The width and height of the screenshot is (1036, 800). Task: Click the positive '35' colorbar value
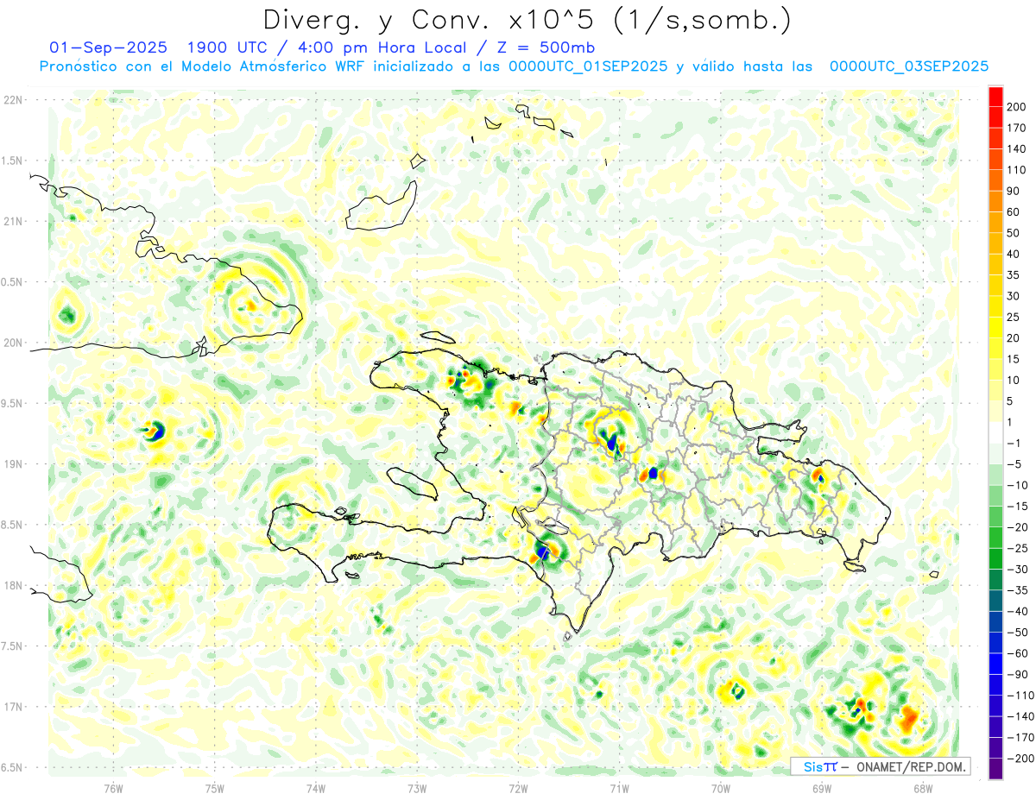click(x=1015, y=275)
